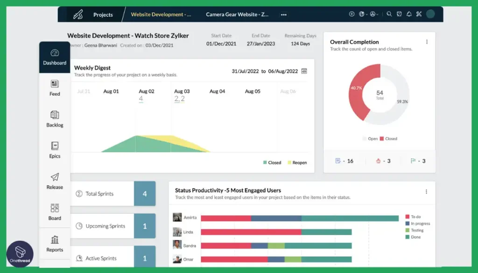Select the Aug 02 value 4
The width and height of the screenshot is (478, 273).
[141, 99]
